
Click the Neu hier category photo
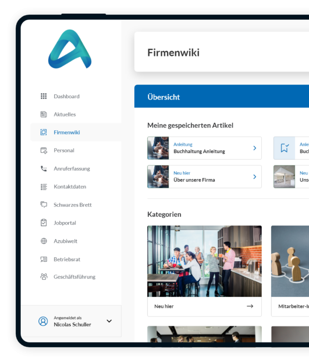[204, 261]
